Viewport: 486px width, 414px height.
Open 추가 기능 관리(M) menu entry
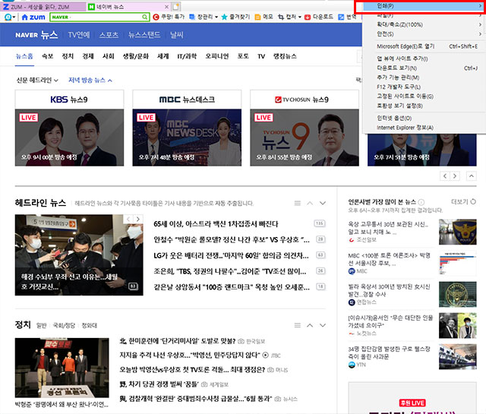(423, 77)
